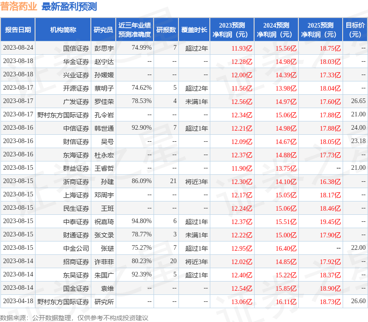Image resolution: width=368 pixels, height=322 pixels.
Task: Click analyst name 许菲菲
Action: 104,262
